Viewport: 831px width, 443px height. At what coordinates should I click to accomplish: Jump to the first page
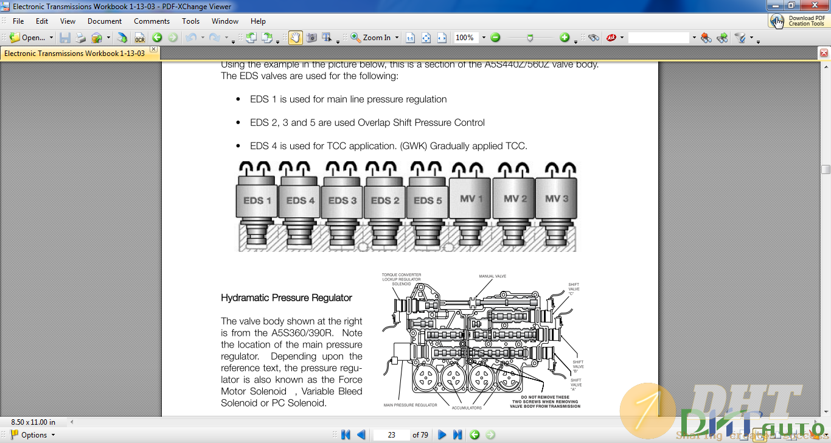click(346, 434)
